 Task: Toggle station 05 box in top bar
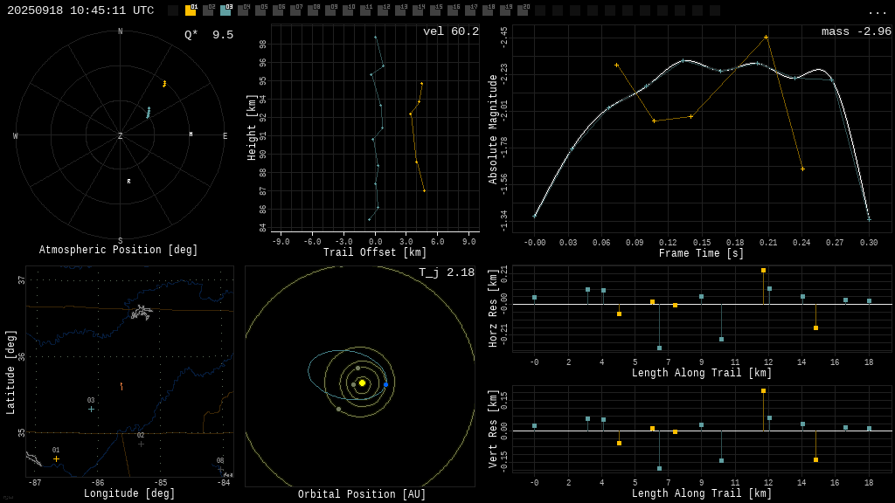pos(260,10)
